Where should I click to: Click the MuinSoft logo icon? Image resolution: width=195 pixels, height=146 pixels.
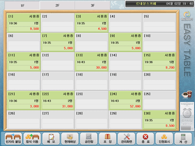click(187, 16)
